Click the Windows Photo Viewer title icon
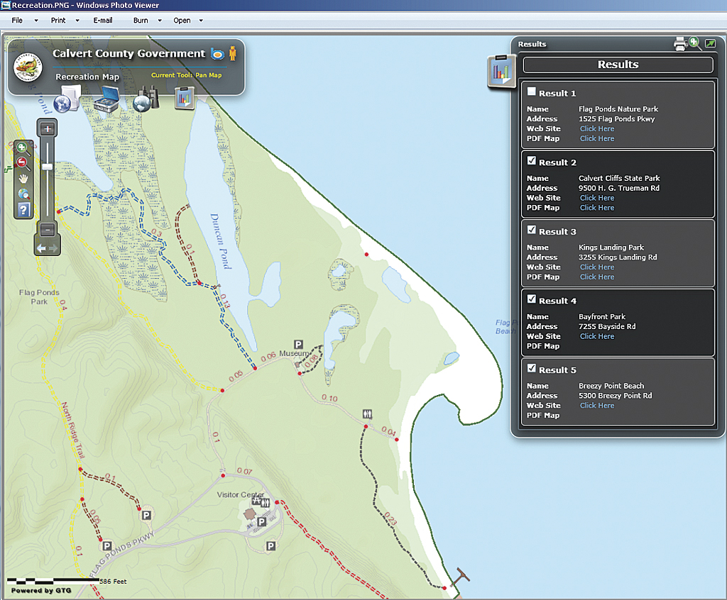 coord(6,5)
